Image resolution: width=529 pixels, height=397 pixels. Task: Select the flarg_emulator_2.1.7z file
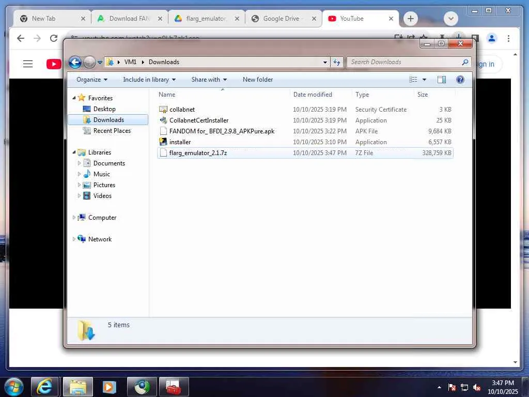(x=198, y=153)
